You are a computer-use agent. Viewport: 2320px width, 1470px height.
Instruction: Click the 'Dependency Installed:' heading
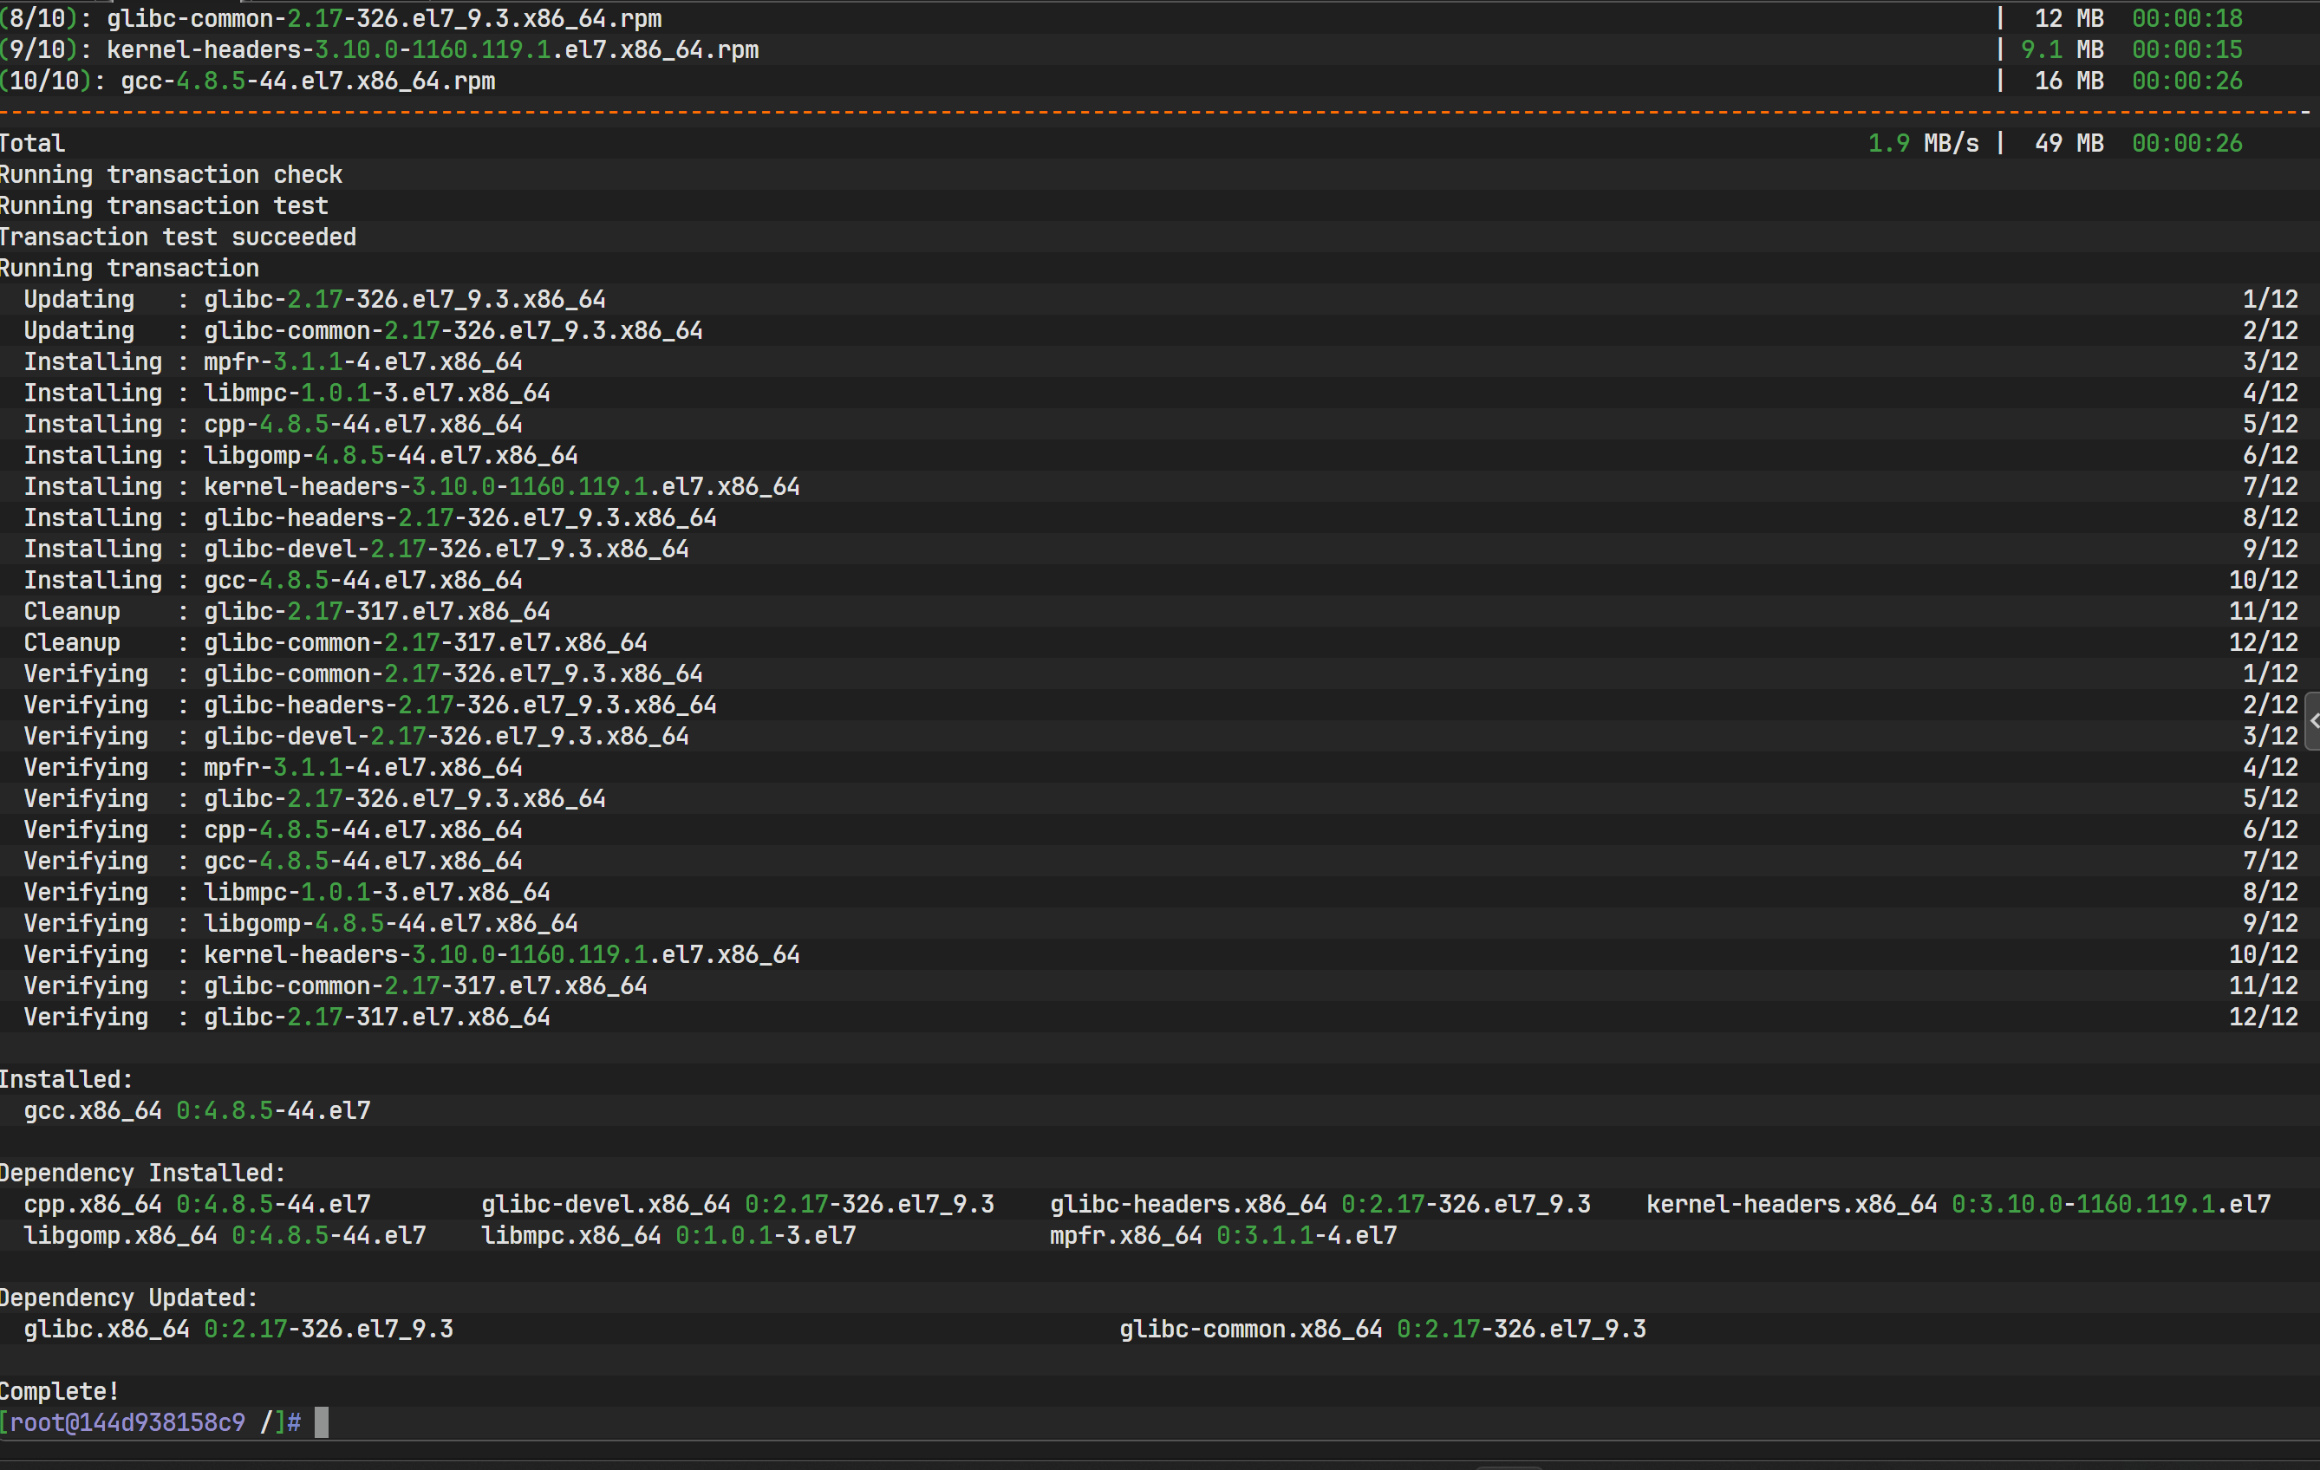(142, 1173)
